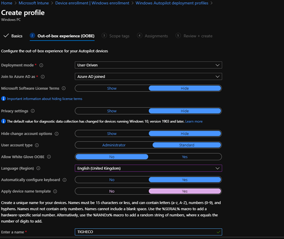Click info icon next to Apply device name template
This screenshot has height=239, width=284.
pos(55,191)
